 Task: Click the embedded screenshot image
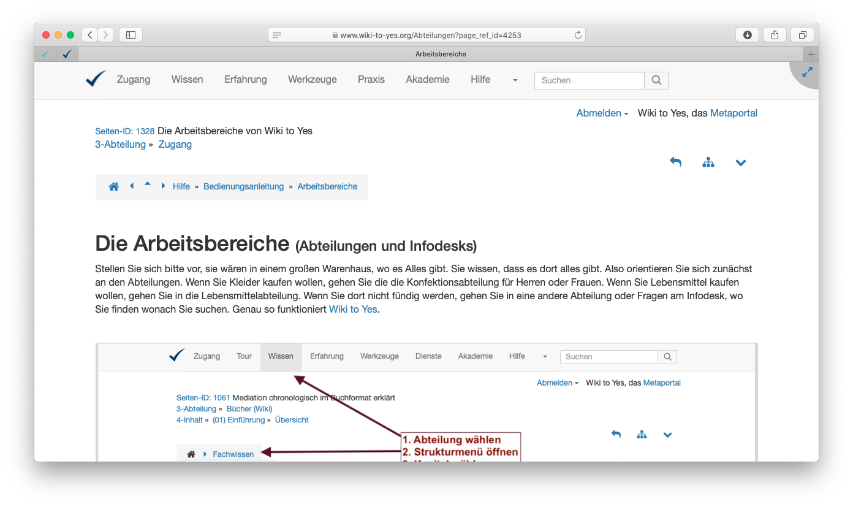[x=426, y=402]
